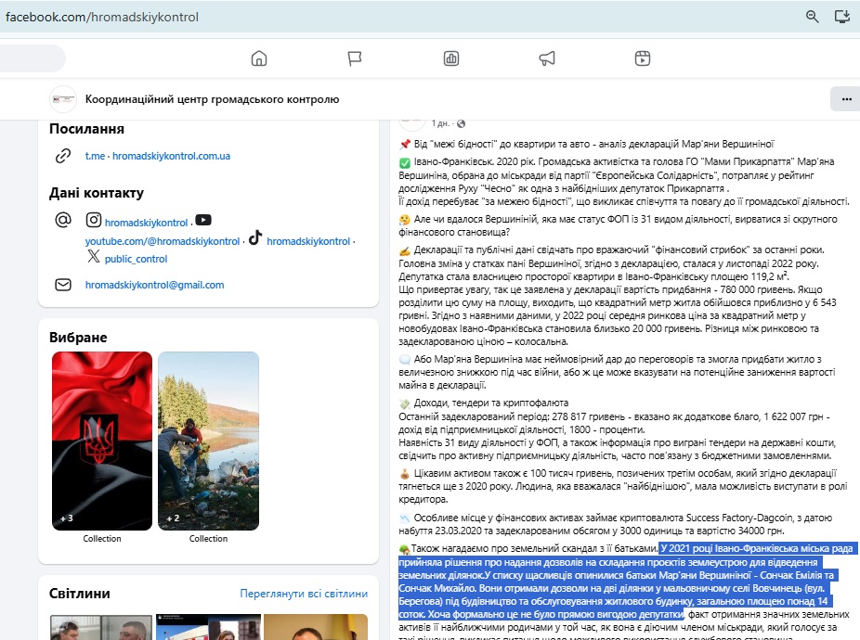Open the youtube.com/@hromadskiykontrol link
Image resolution: width=860 pixels, height=640 pixels.
click(x=163, y=241)
